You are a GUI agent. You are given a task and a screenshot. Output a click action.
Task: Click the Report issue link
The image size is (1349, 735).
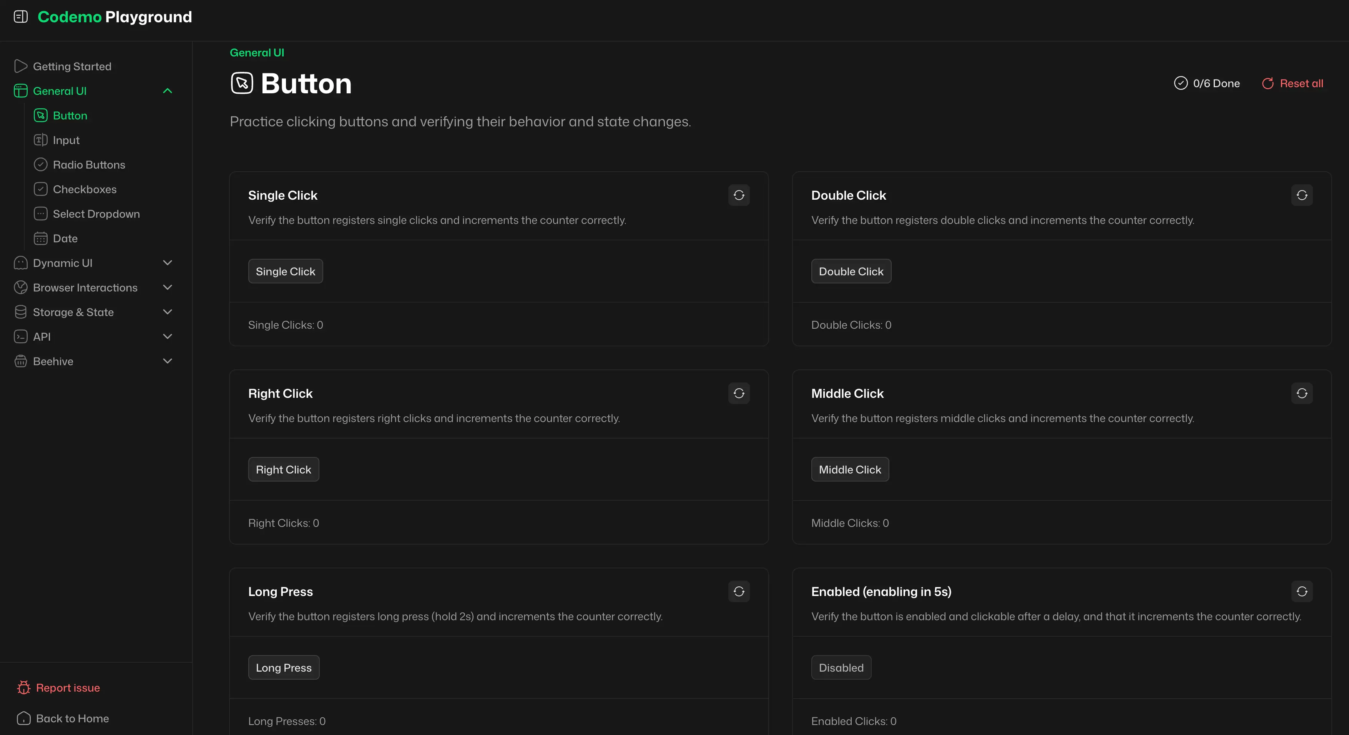click(68, 688)
